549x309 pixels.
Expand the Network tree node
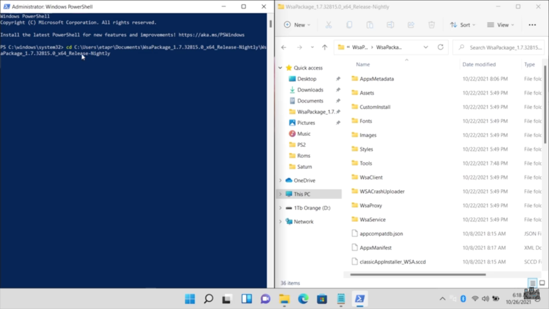coord(280,222)
